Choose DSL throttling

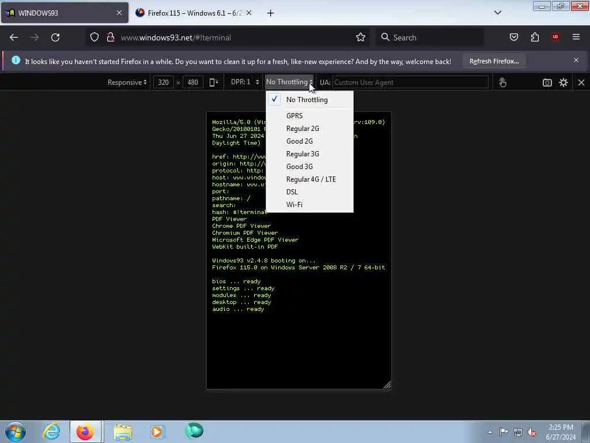pos(309,192)
